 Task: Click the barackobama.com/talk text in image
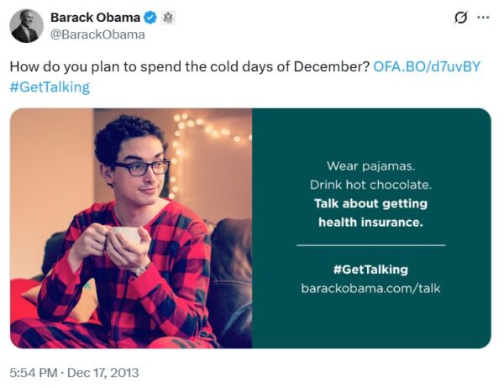point(370,288)
